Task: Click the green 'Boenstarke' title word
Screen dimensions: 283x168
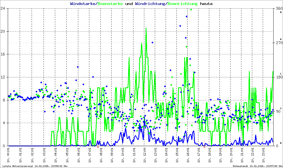Action: 110,4
